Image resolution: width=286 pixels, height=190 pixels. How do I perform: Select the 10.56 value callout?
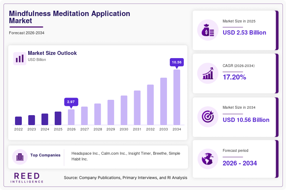pyautogui.click(x=177, y=62)
